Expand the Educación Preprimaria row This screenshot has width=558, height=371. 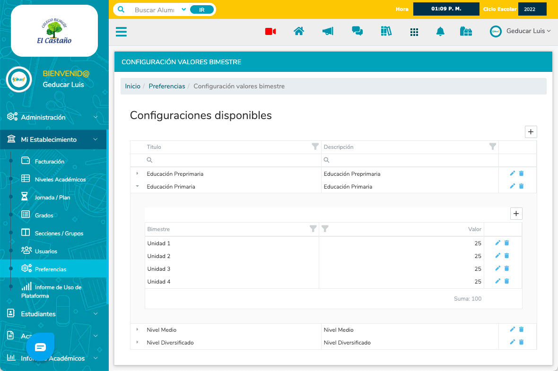click(x=137, y=173)
